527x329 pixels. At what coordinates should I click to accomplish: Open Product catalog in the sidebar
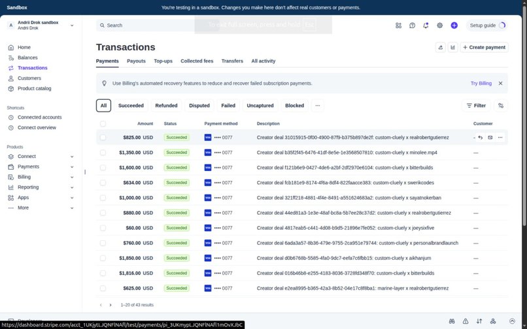coord(34,89)
